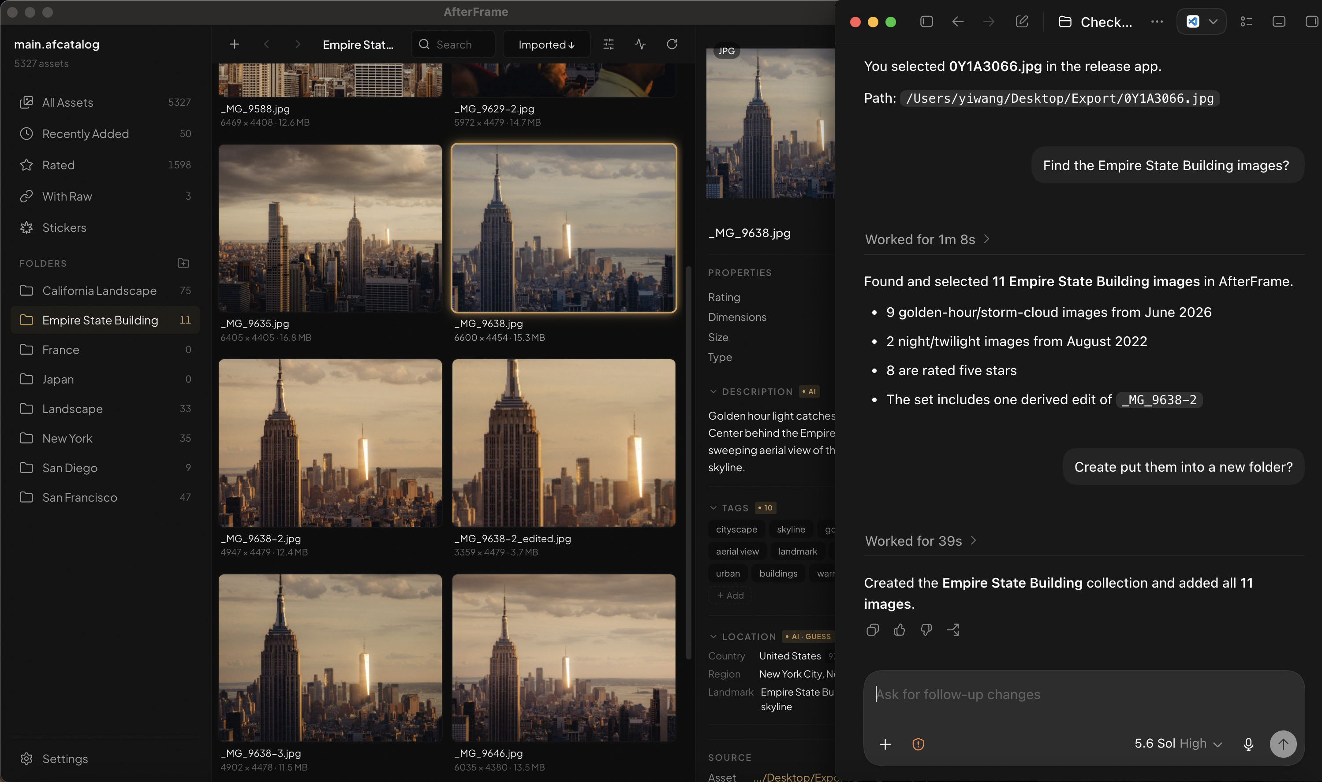
Task: Select Stickers in the sidebar
Action: tap(105, 227)
